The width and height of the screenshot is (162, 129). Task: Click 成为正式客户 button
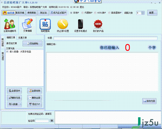point(58,13)
